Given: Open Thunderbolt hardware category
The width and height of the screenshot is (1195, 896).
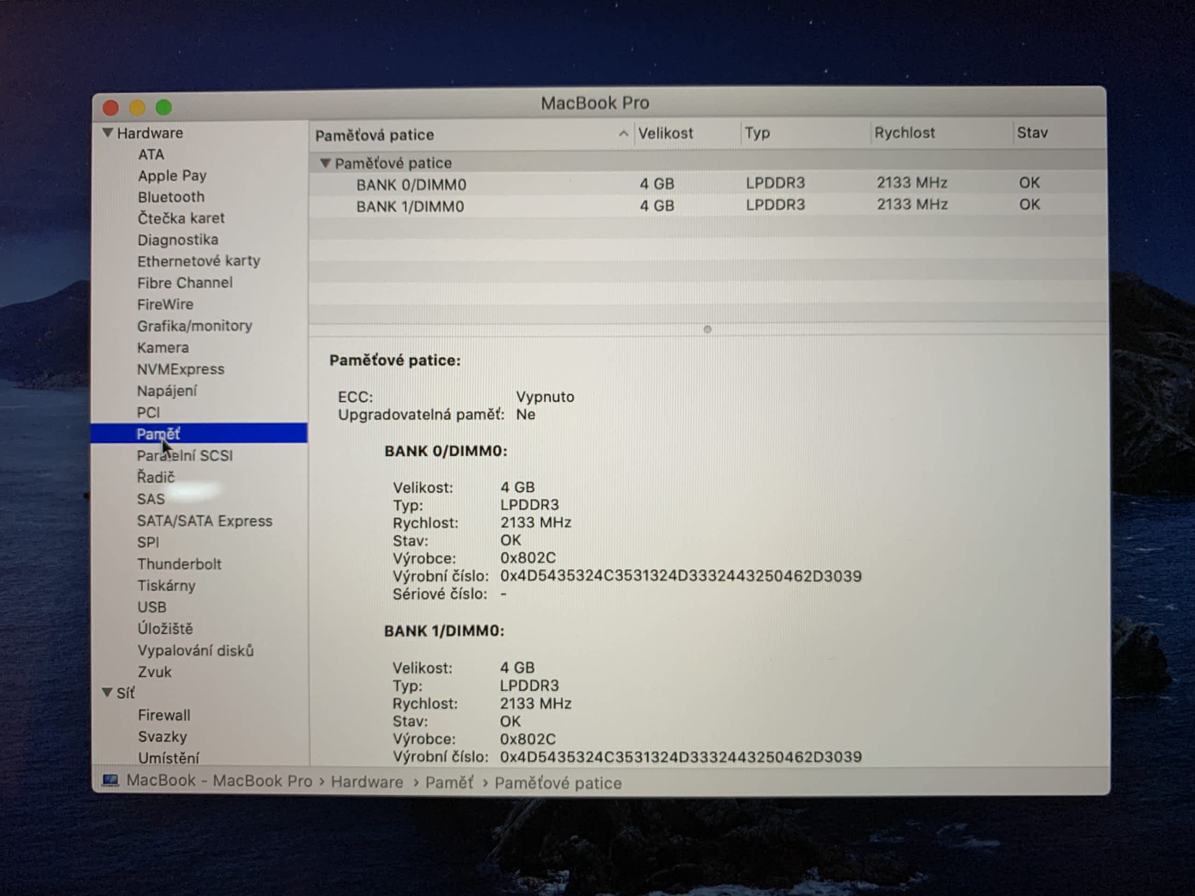Looking at the screenshot, I should tap(179, 564).
